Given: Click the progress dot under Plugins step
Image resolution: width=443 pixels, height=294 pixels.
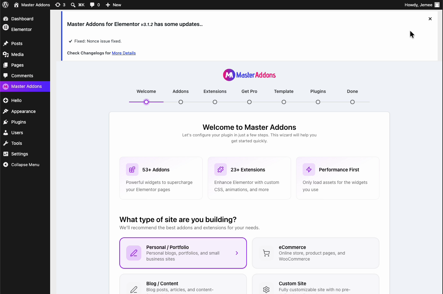Looking at the screenshot, I should coord(318,102).
